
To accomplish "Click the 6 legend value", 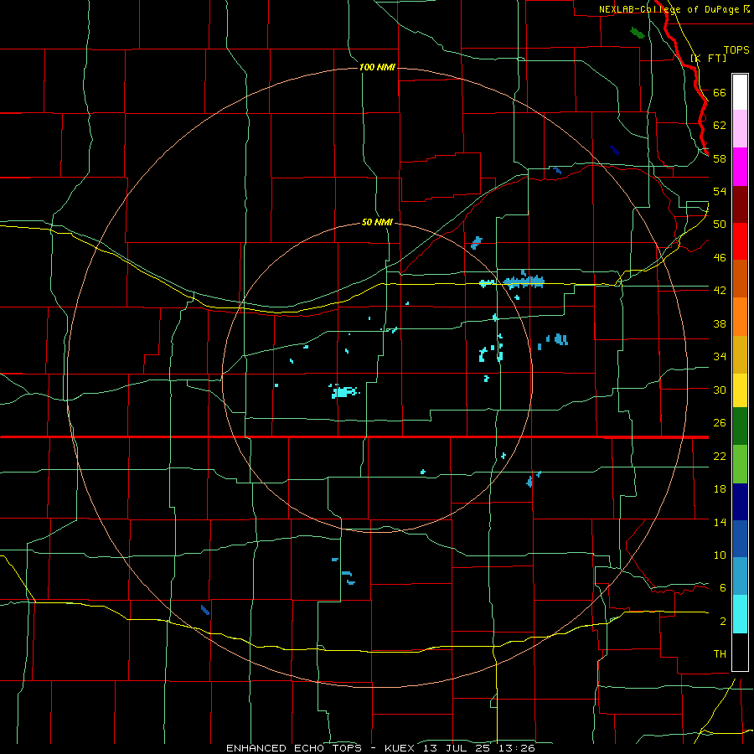I will 722,587.
